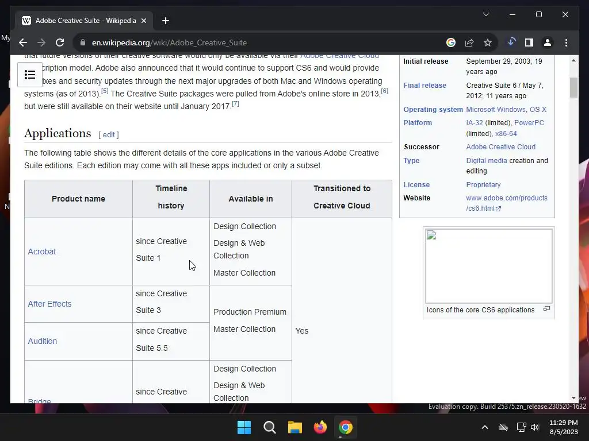Open a new browser tab
Screen dimensions: 589x441
coord(165,21)
